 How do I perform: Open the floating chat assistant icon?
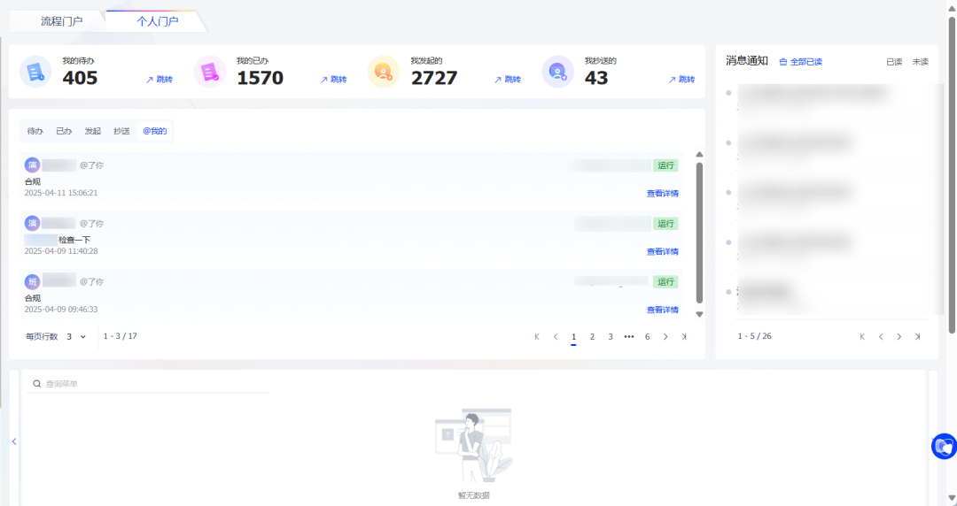pyautogui.click(x=944, y=446)
